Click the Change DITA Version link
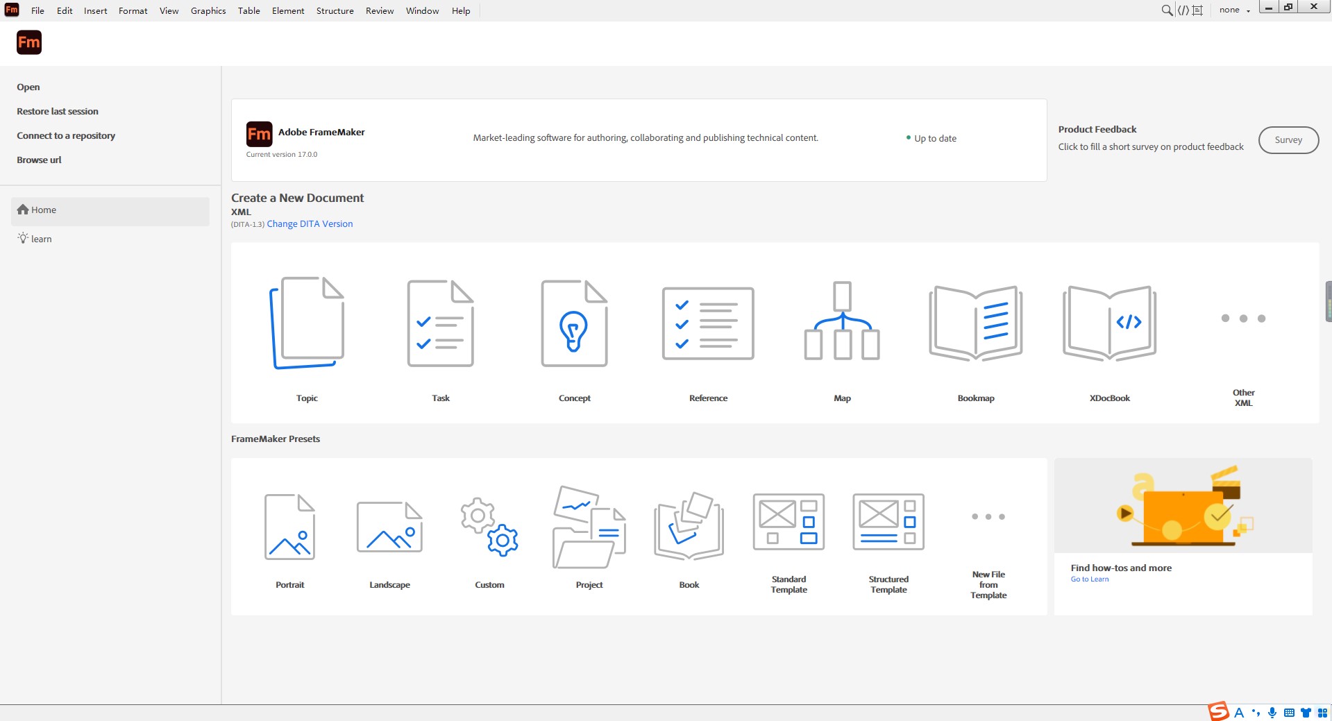The height and width of the screenshot is (721, 1332). [x=310, y=224]
